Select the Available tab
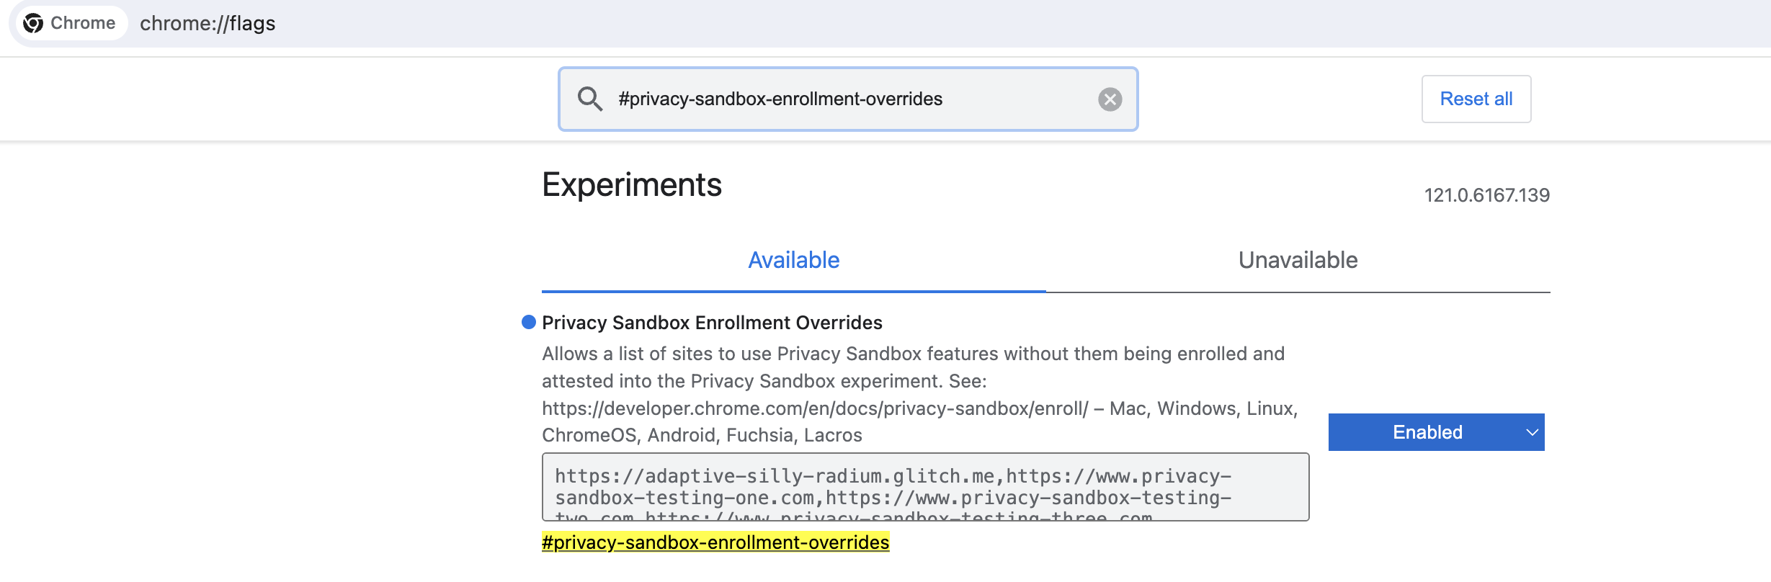The width and height of the screenshot is (1771, 582). [x=793, y=260]
